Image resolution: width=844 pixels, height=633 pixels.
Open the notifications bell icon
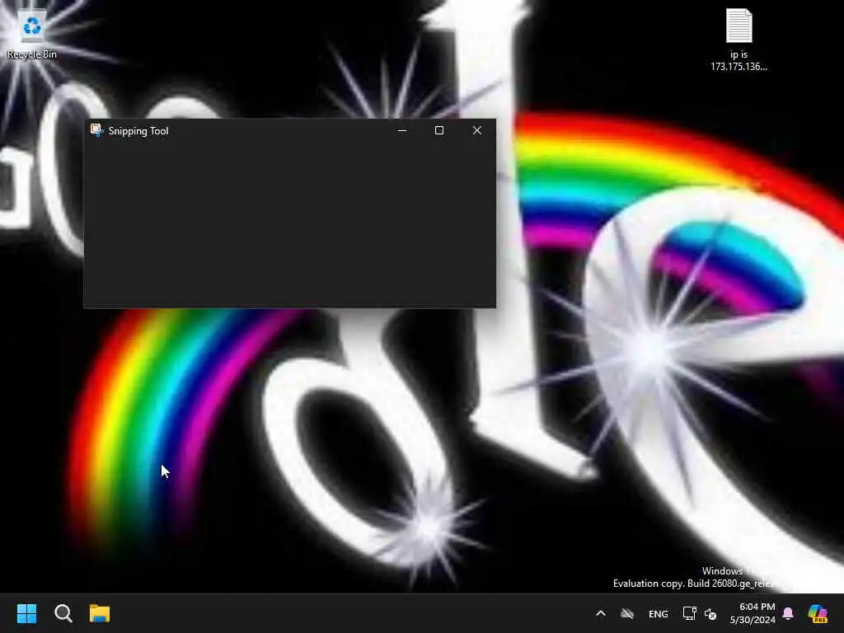coord(788,613)
